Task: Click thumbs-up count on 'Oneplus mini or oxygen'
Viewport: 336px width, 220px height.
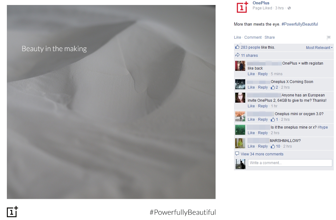Action: click(274, 120)
